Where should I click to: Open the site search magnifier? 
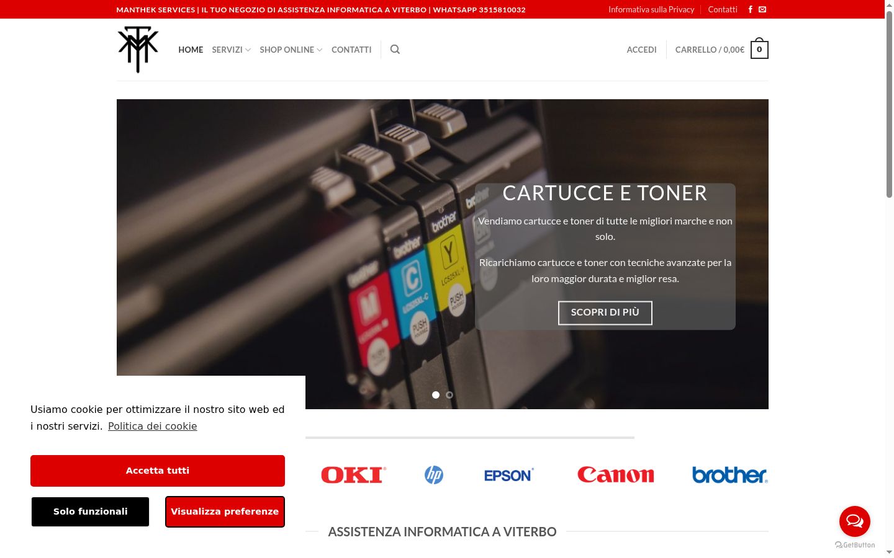tap(395, 50)
